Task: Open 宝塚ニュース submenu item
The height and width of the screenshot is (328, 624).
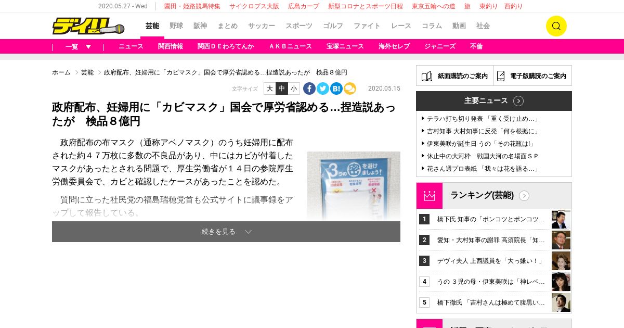Action: pos(345,46)
